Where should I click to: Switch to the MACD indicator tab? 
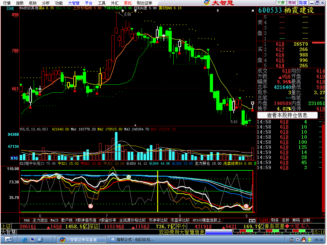pyautogui.click(x=54, y=220)
